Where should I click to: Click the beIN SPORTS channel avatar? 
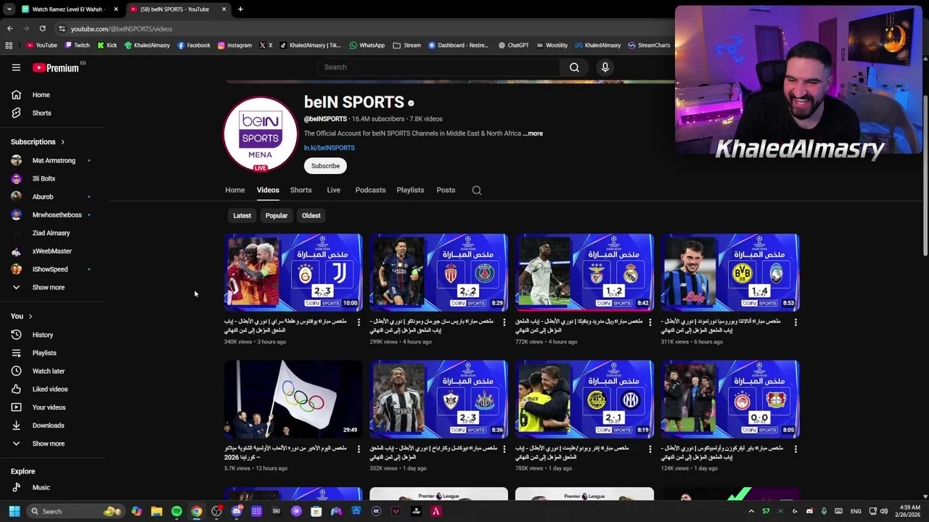click(x=260, y=134)
